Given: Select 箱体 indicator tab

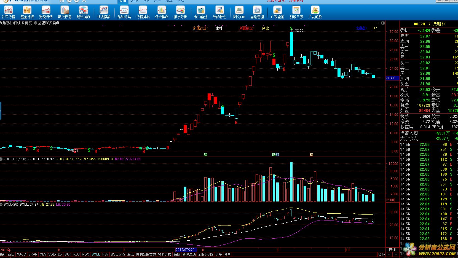Looking at the screenshot, I should pyautogui.click(x=177, y=254).
